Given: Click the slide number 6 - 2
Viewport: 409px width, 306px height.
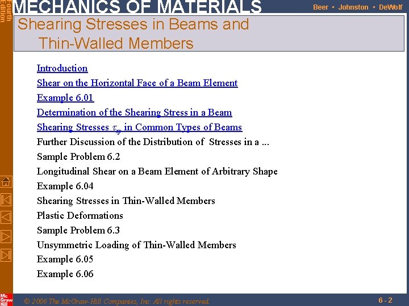Looking at the screenshot, I should 385,300.
